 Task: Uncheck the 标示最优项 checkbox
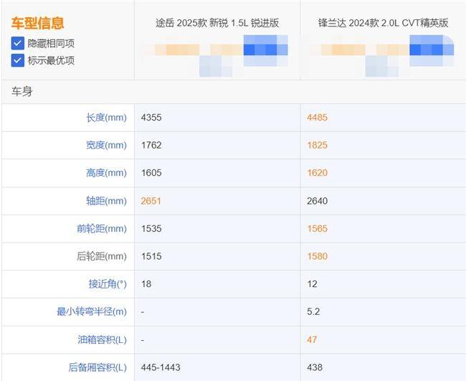(17, 60)
